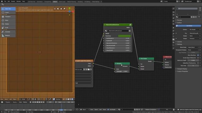202x113 pixels.
Task: Select wireframe viewport shading mode
Action: (x=66, y=99)
